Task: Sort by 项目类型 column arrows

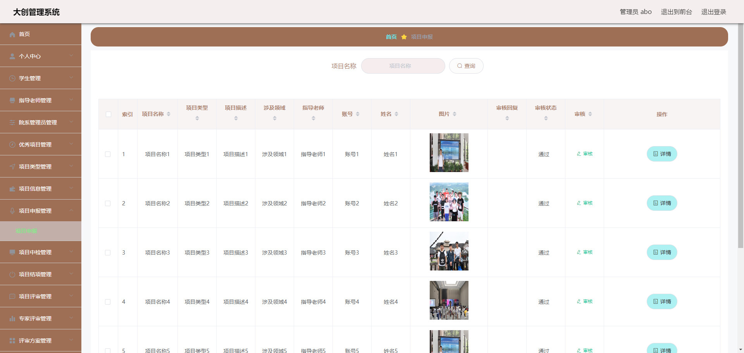Action: tap(197, 118)
